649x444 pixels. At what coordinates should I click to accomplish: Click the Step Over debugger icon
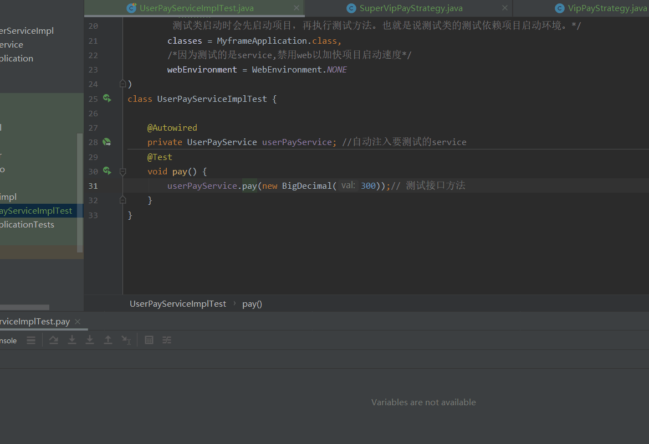coord(54,340)
